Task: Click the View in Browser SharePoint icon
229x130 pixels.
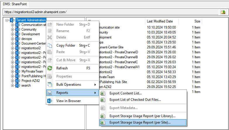Action: (x=50, y=101)
